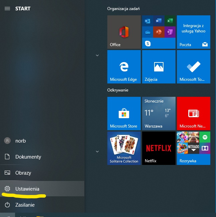Open the Microsoft To Do tile
Screen dimensions: 216x217
point(194,67)
